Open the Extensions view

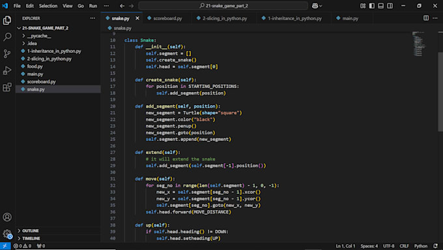click(7, 87)
